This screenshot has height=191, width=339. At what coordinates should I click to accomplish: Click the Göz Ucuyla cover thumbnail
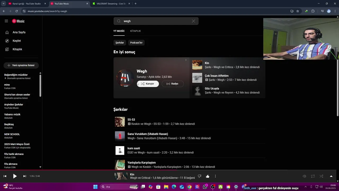click(x=197, y=90)
